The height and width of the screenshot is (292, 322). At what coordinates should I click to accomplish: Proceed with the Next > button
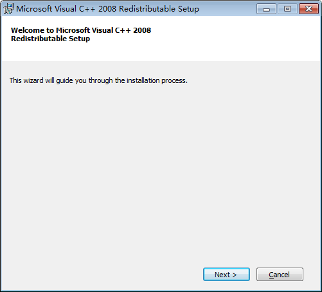click(x=226, y=274)
